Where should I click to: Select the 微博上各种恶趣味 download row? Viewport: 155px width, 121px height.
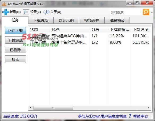[x=90, y=42]
